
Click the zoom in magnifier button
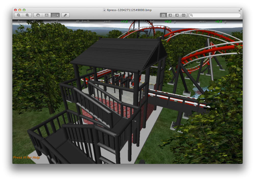click(x=27, y=15)
